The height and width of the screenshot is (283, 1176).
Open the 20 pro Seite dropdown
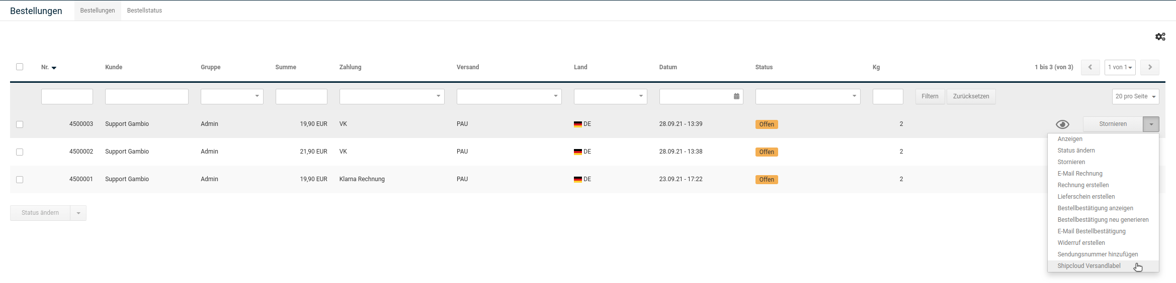pos(1135,96)
